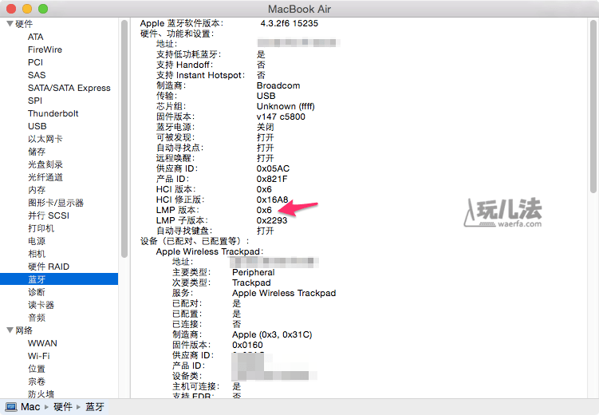Click the 供应商 ID value 0x05AC

(273, 168)
